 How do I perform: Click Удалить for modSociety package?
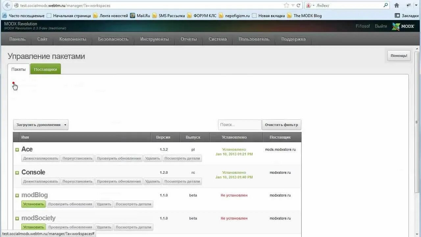(104, 227)
